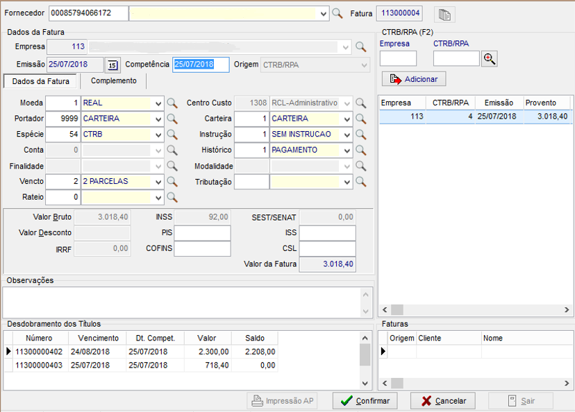Click the search icon next to Histórico
The height and width of the screenshot is (412, 575).
coord(360,150)
